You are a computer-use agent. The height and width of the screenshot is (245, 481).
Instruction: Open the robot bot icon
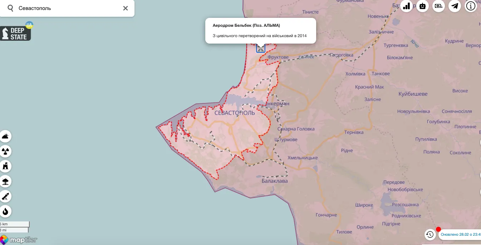pyautogui.click(x=423, y=6)
